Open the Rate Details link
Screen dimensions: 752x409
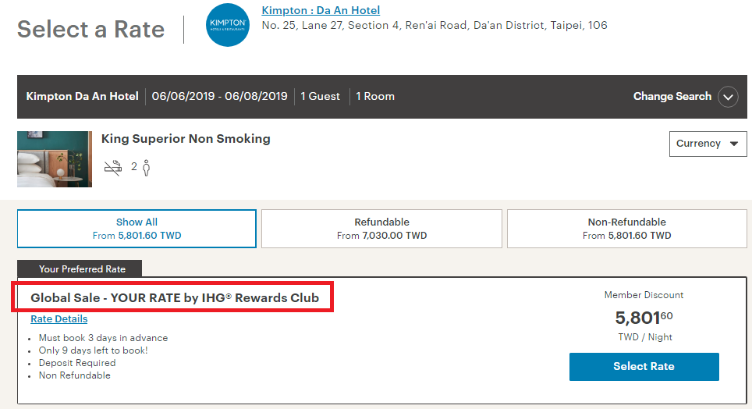[x=59, y=318]
